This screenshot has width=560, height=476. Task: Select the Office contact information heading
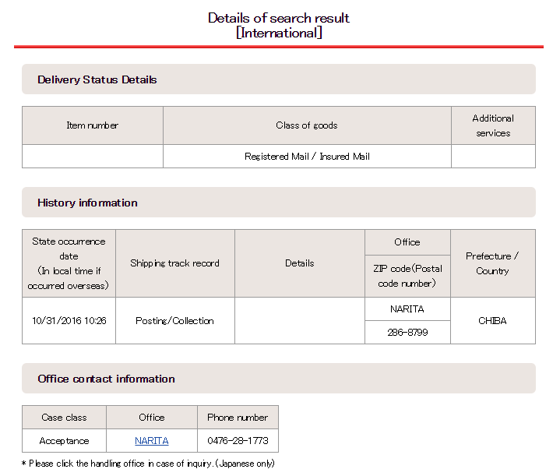106,379
